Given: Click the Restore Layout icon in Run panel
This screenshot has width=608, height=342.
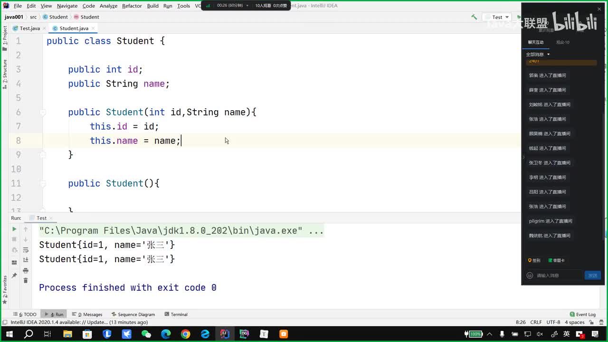Looking at the screenshot, I should 14,262.
